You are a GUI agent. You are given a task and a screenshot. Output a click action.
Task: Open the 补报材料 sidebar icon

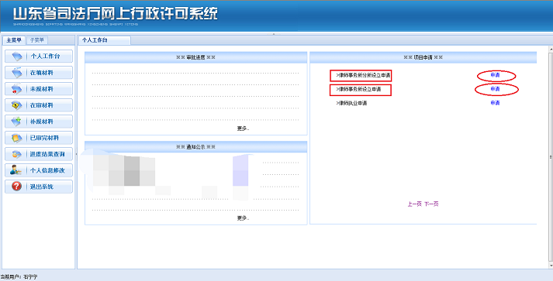click(17, 122)
